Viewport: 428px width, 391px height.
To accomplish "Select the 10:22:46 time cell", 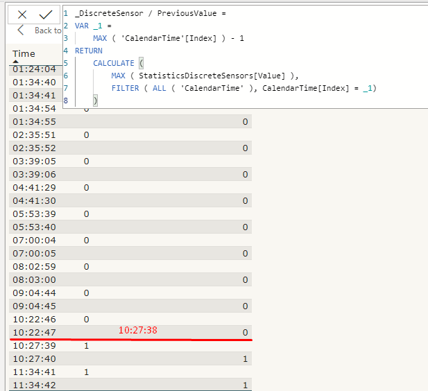I will (34, 319).
